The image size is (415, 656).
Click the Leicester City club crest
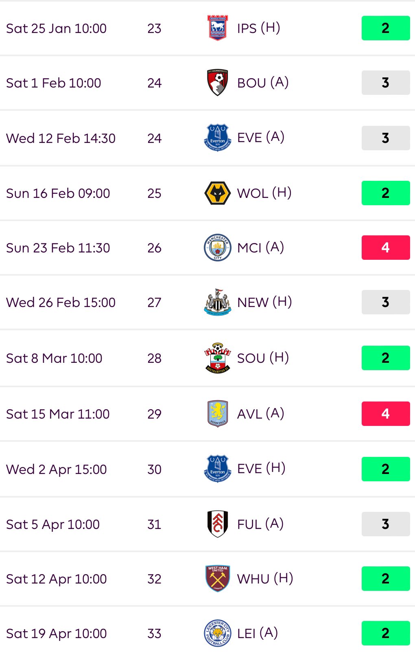tap(218, 633)
